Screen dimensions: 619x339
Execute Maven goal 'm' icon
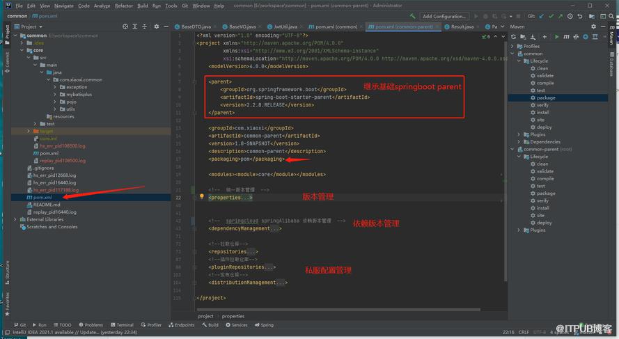point(566,37)
